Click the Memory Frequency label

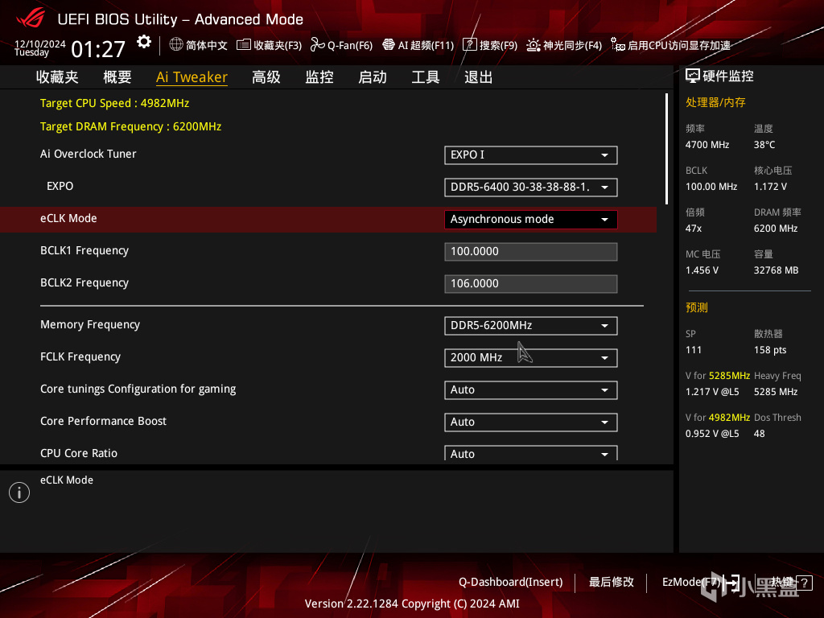[90, 324]
